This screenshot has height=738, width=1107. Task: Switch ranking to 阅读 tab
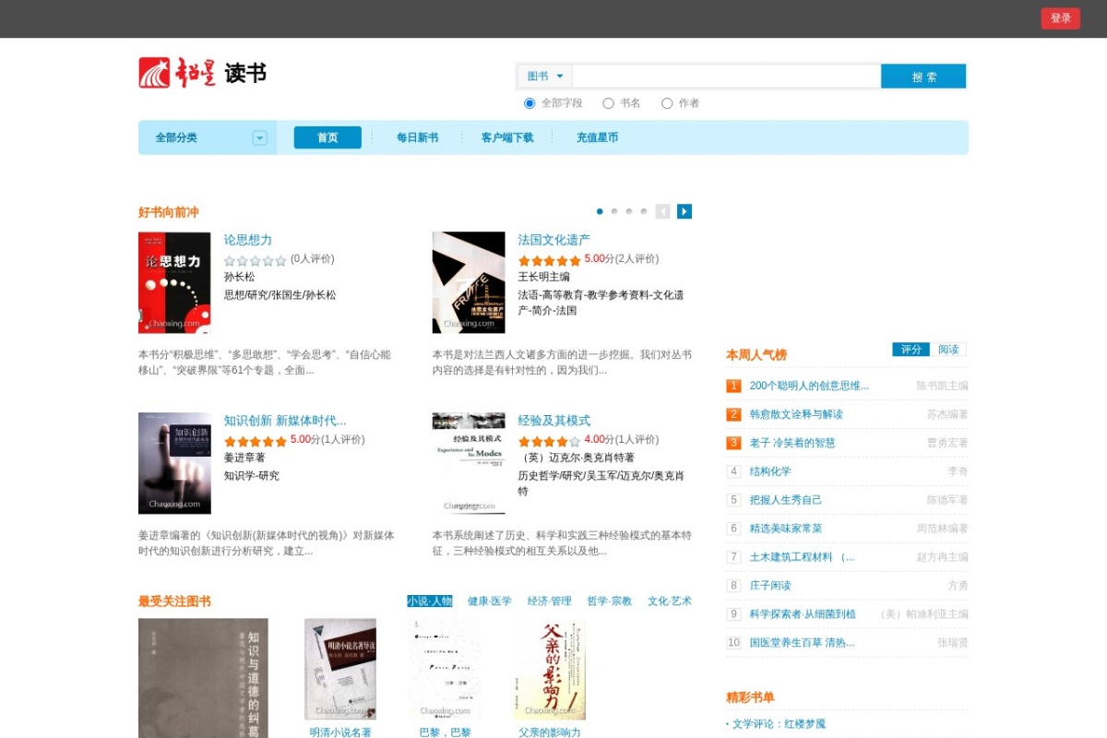pyautogui.click(x=948, y=350)
